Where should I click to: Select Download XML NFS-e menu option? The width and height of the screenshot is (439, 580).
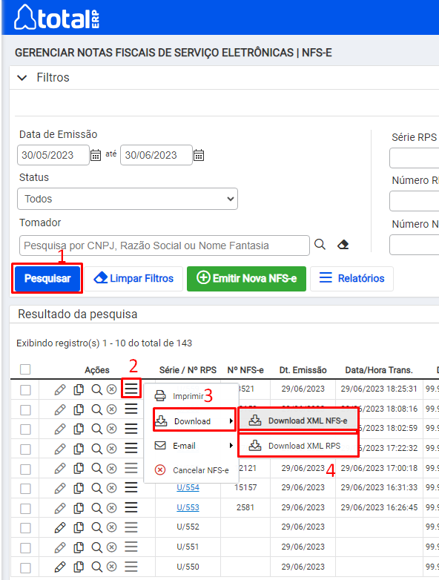tap(298, 421)
